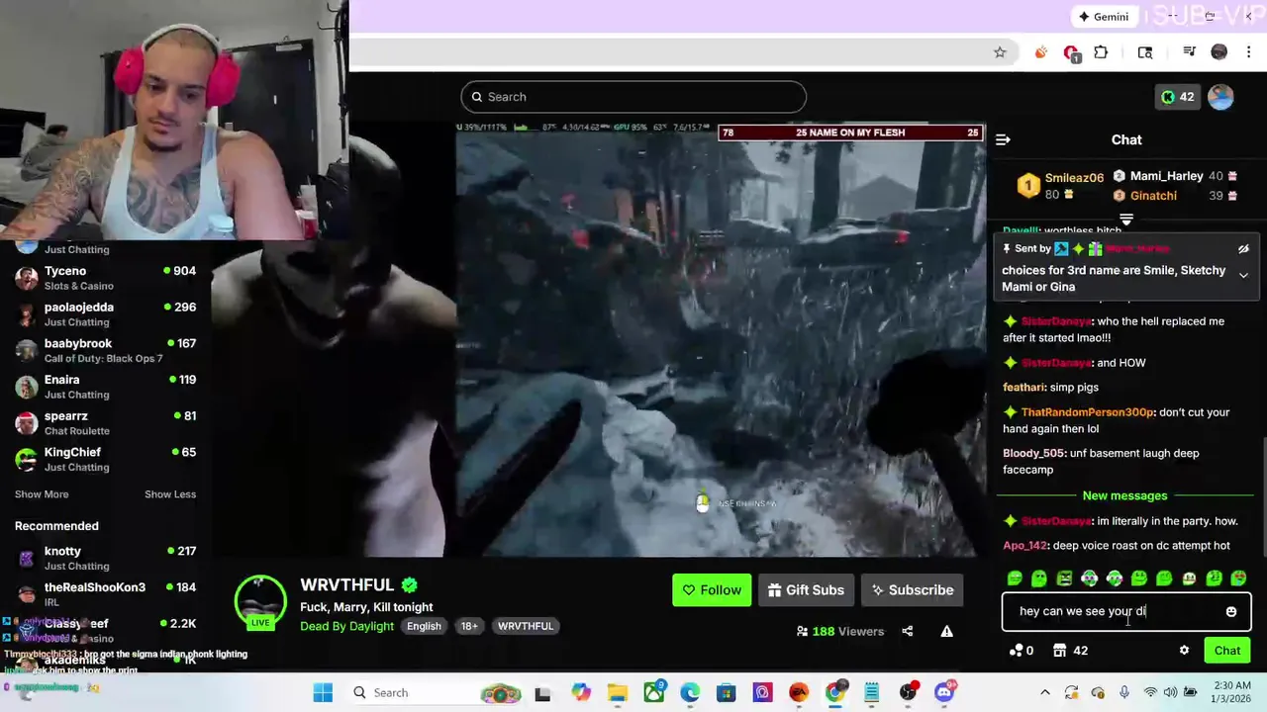Screen dimensions: 1267x712
Task: Open Enaira channel in sidebar
Action: click(x=105, y=388)
